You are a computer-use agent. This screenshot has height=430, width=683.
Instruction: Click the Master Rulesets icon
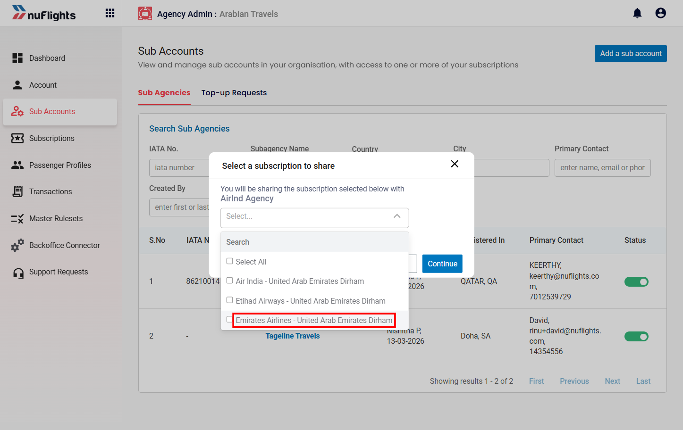(17, 218)
